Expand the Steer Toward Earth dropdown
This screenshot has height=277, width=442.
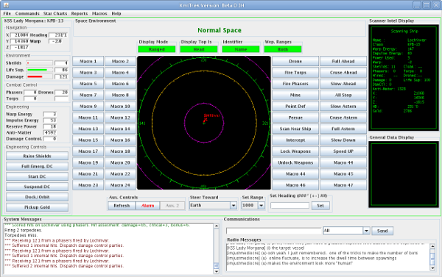pyautogui.click(x=234, y=206)
